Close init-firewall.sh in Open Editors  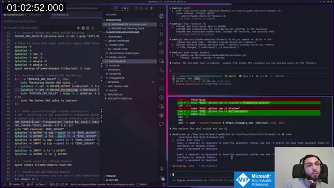[105, 24]
